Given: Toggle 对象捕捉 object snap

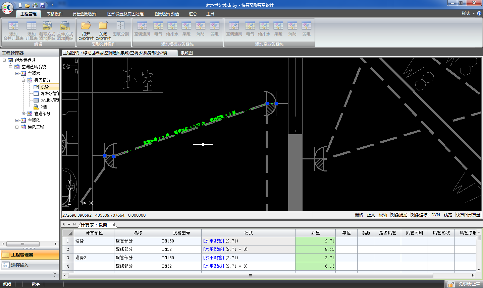Looking at the screenshot, I should click(x=399, y=215).
